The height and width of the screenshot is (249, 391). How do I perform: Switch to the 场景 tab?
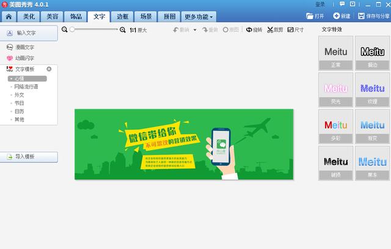pyautogui.click(x=146, y=16)
